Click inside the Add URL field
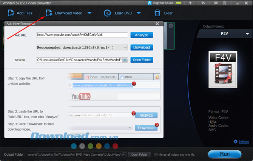This screenshot has height=161, width=253. (82, 35)
